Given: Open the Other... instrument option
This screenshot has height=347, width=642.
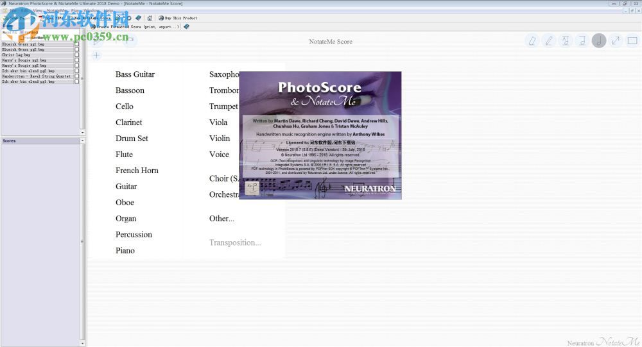Looking at the screenshot, I should pos(221,219).
